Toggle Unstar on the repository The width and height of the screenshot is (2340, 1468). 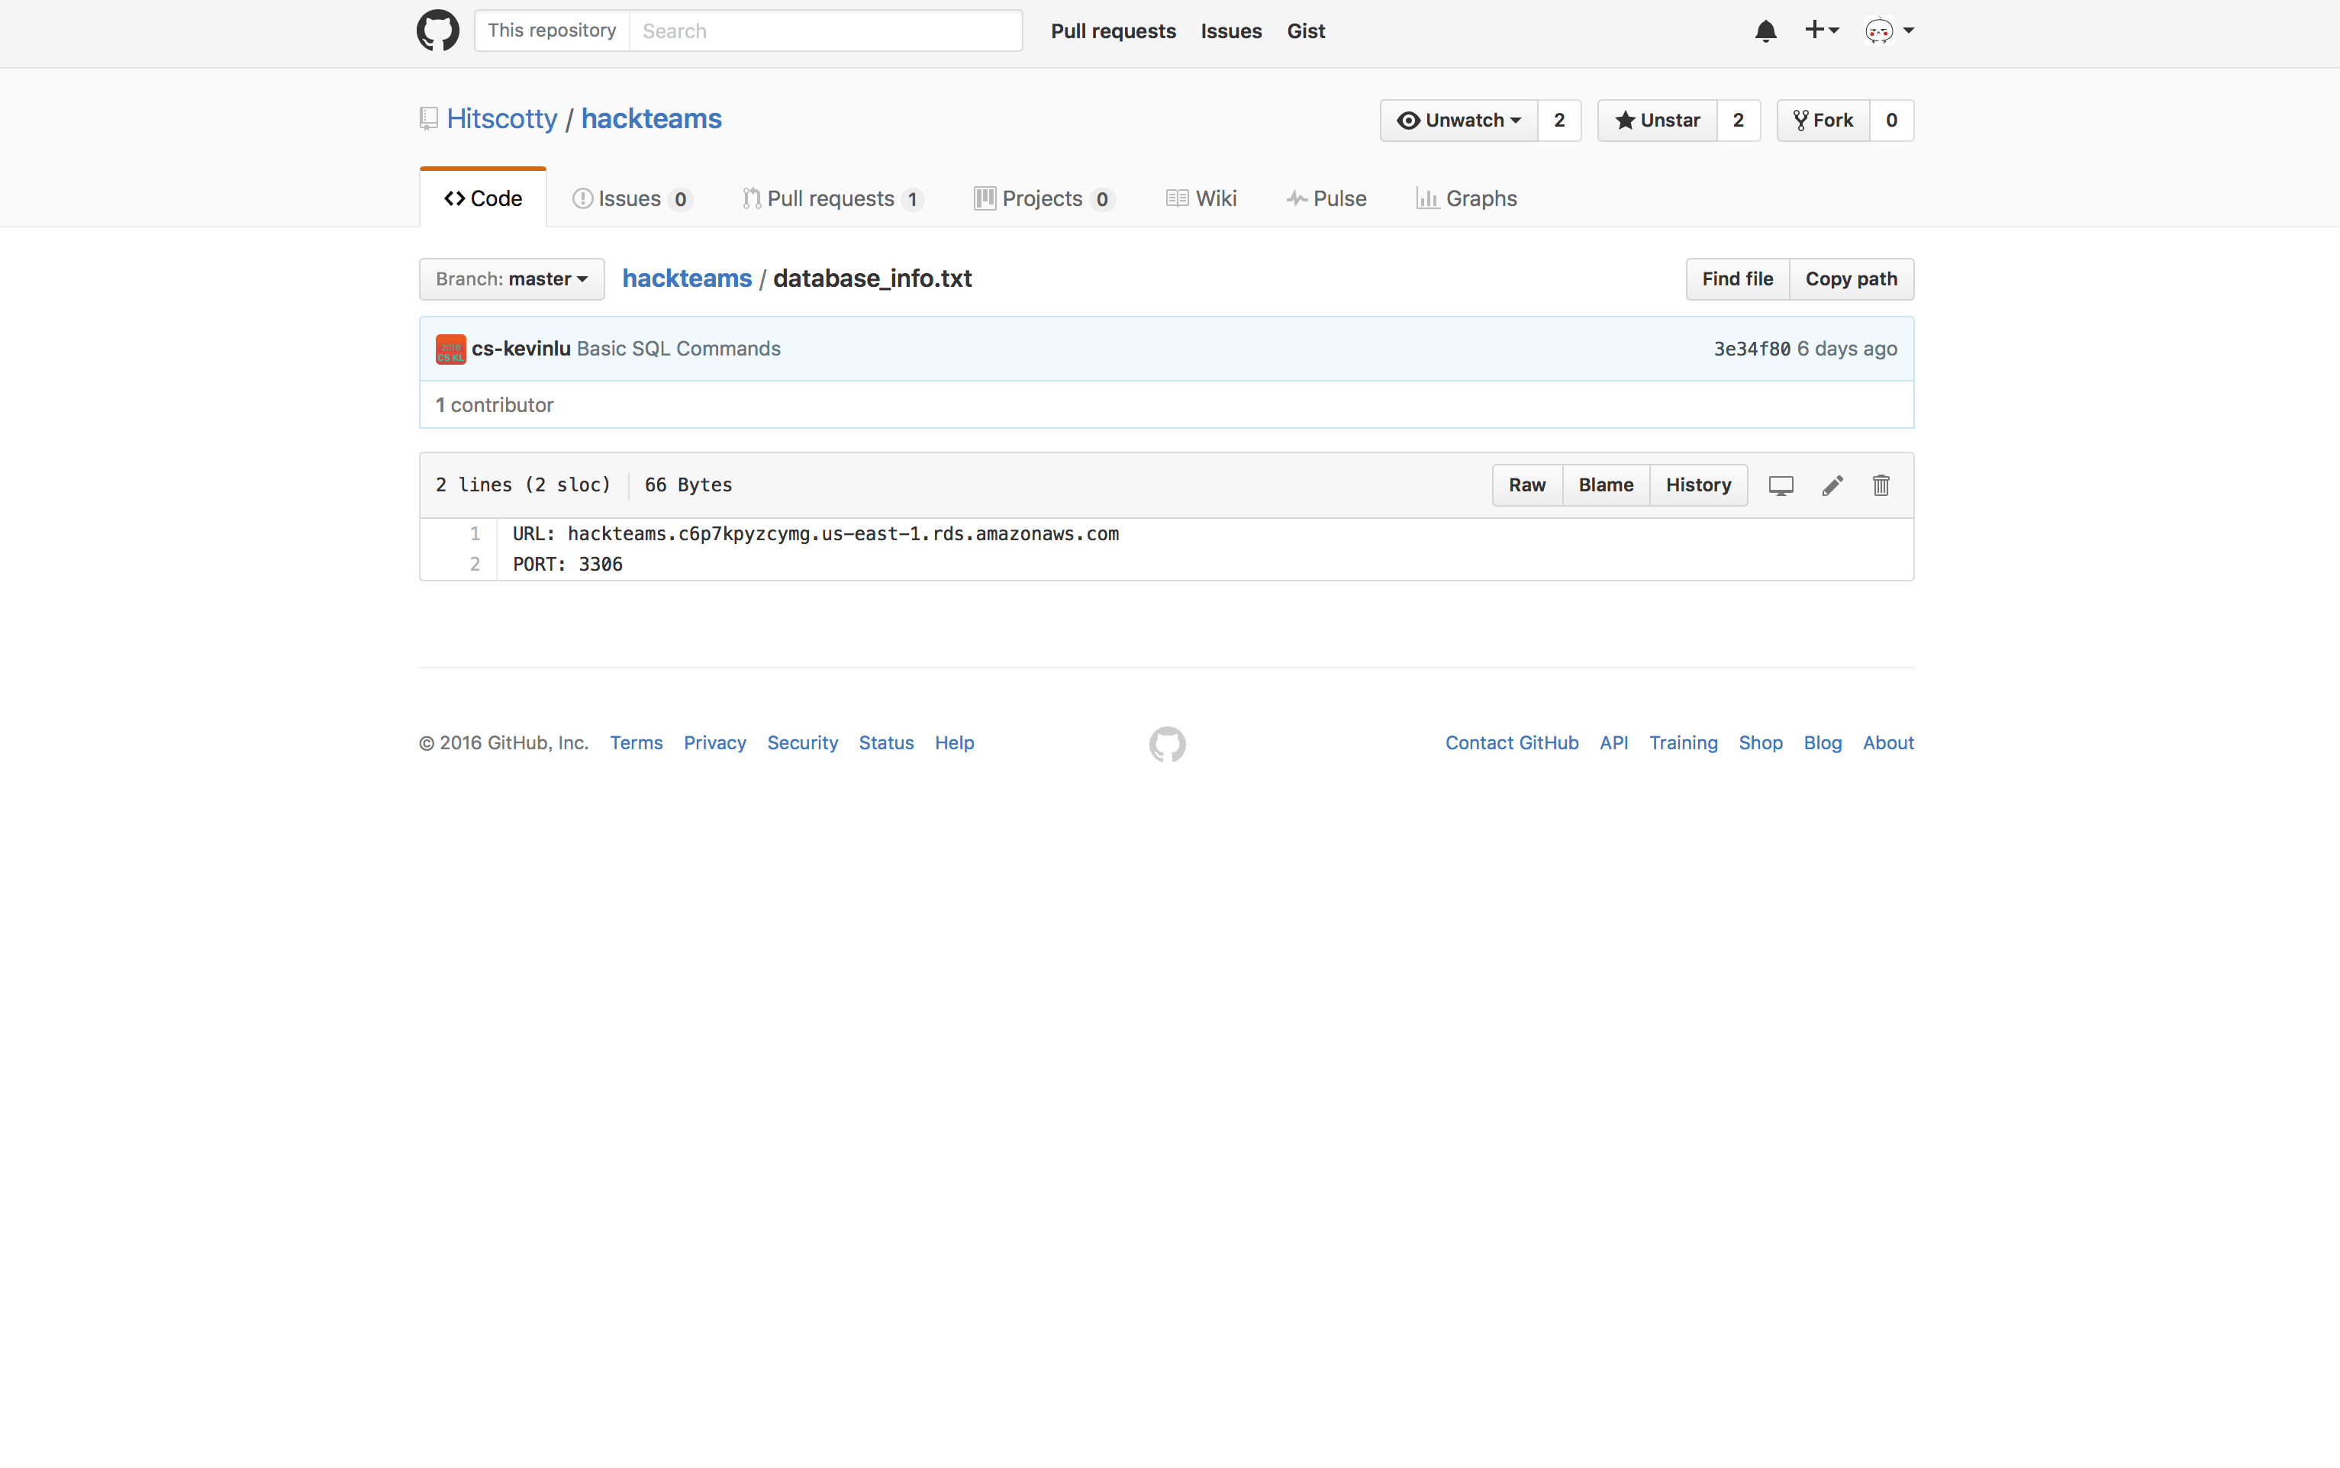point(1658,121)
